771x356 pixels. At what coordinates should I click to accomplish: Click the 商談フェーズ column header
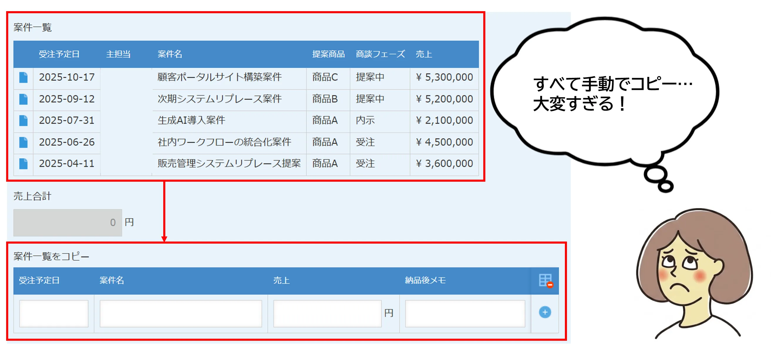pyautogui.click(x=380, y=54)
